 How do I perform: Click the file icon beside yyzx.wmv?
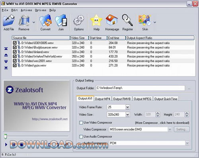19,65
